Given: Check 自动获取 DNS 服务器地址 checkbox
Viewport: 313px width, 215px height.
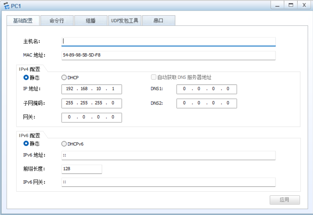Looking at the screenshot, I should click(153, 77).
